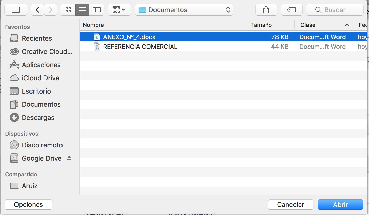Open Google Drive under Dispositivos
The width and height of the screenshot is (369, 215).
42,158
